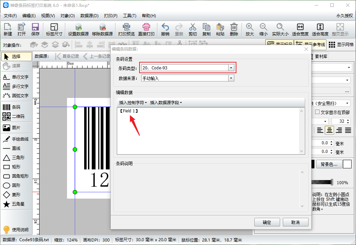Viewport: 356px width, 245px height.
Task: Expand 插入控制字符 dropdown menu
Action: [133, 103]
